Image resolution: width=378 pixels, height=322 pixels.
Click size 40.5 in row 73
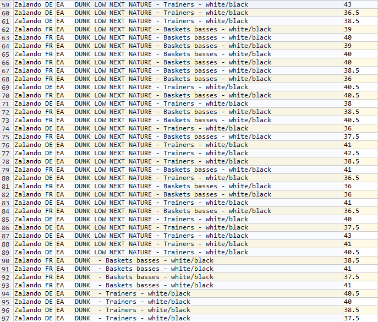360,120
